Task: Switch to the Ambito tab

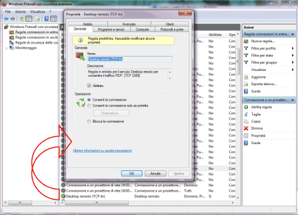Action: [x=88, y=24]
